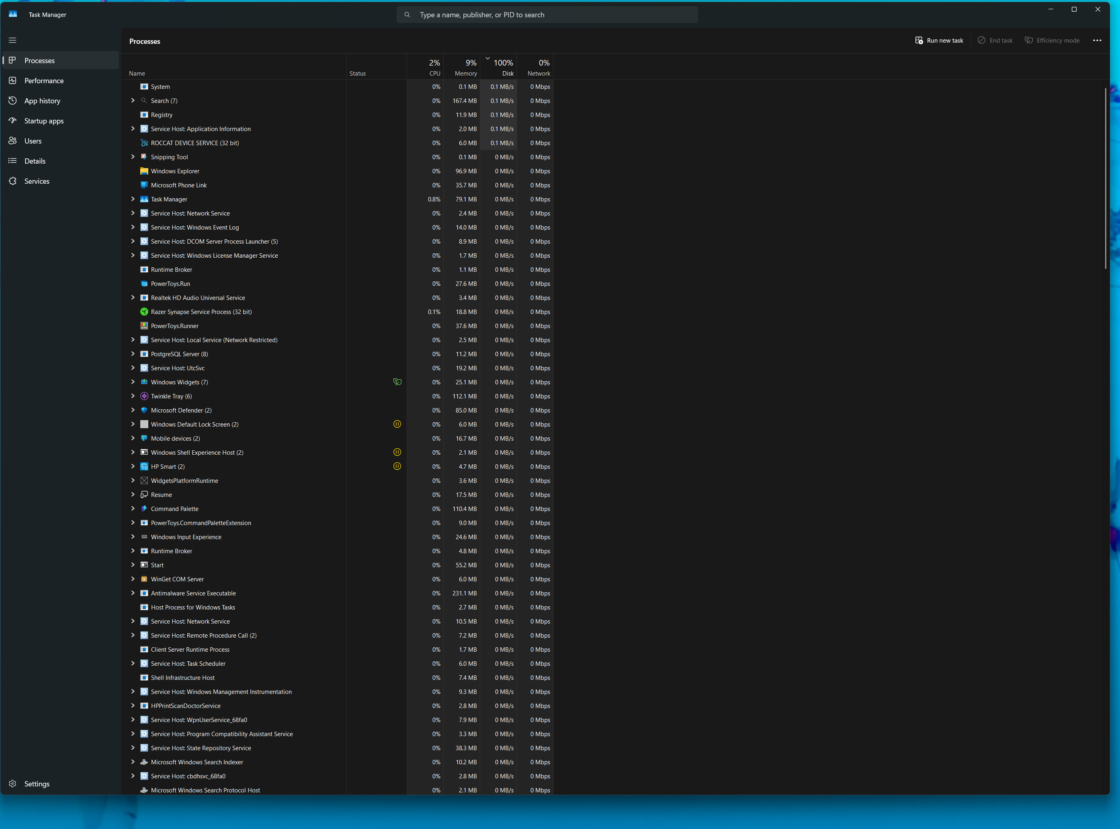This screenshot has height=829, width=1120.
Task: Click the HP Smart process icon
Action: [144, 466]
